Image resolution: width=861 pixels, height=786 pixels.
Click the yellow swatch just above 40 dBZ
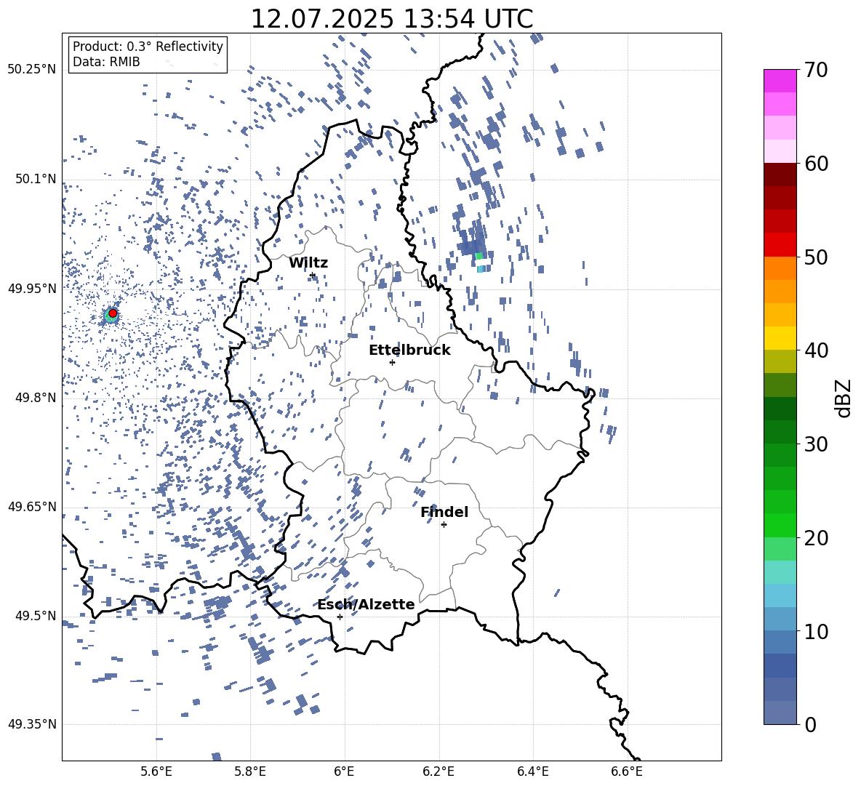click(x=780, y=338)
